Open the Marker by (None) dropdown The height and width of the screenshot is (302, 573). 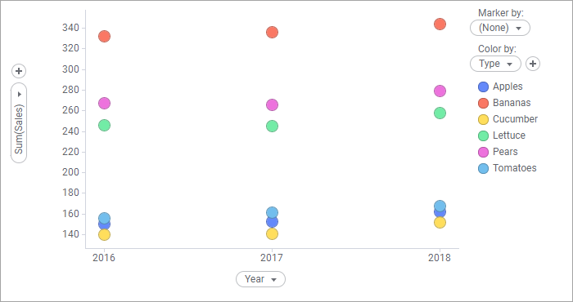point(500,28)
